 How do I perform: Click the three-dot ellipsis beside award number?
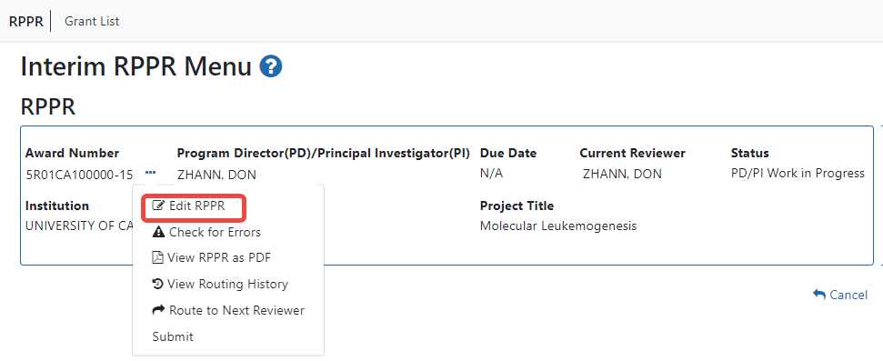pos(150,173)
